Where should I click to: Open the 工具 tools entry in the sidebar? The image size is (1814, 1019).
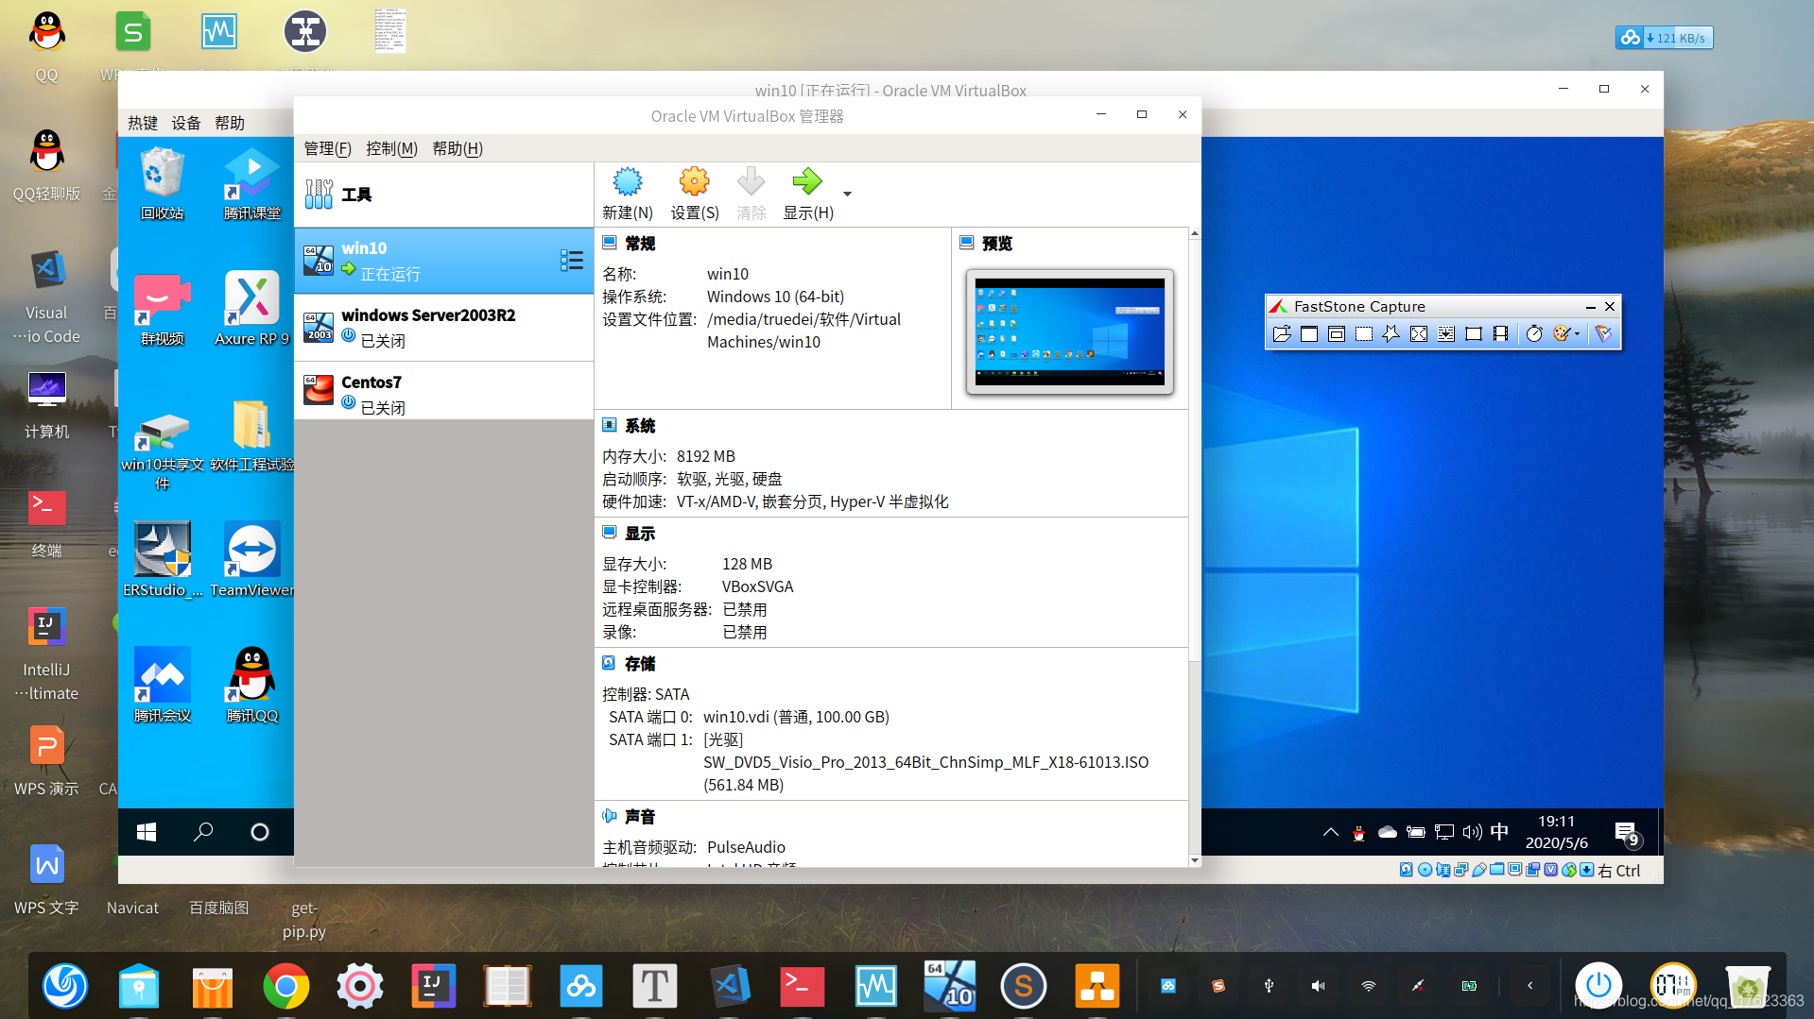point(443,195)
